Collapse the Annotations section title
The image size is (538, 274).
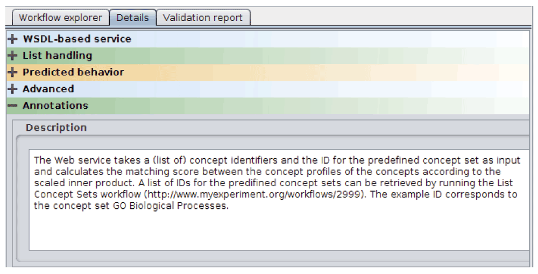coord(55,106)
